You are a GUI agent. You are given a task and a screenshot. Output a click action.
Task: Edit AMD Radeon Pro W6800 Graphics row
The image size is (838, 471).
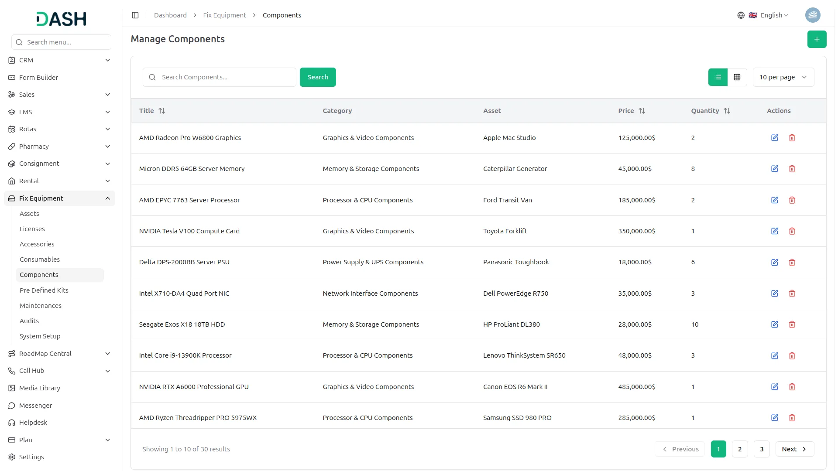click(x=774, y=138)
